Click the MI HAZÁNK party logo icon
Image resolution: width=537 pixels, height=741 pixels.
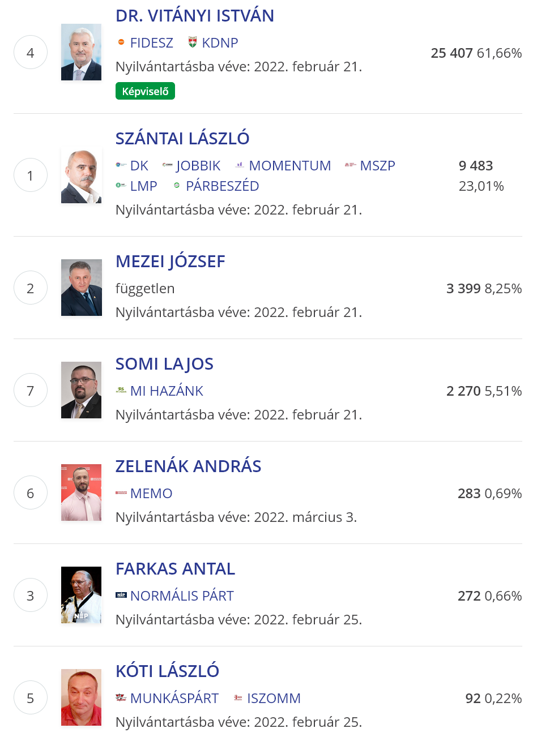(x=121, y=391)
